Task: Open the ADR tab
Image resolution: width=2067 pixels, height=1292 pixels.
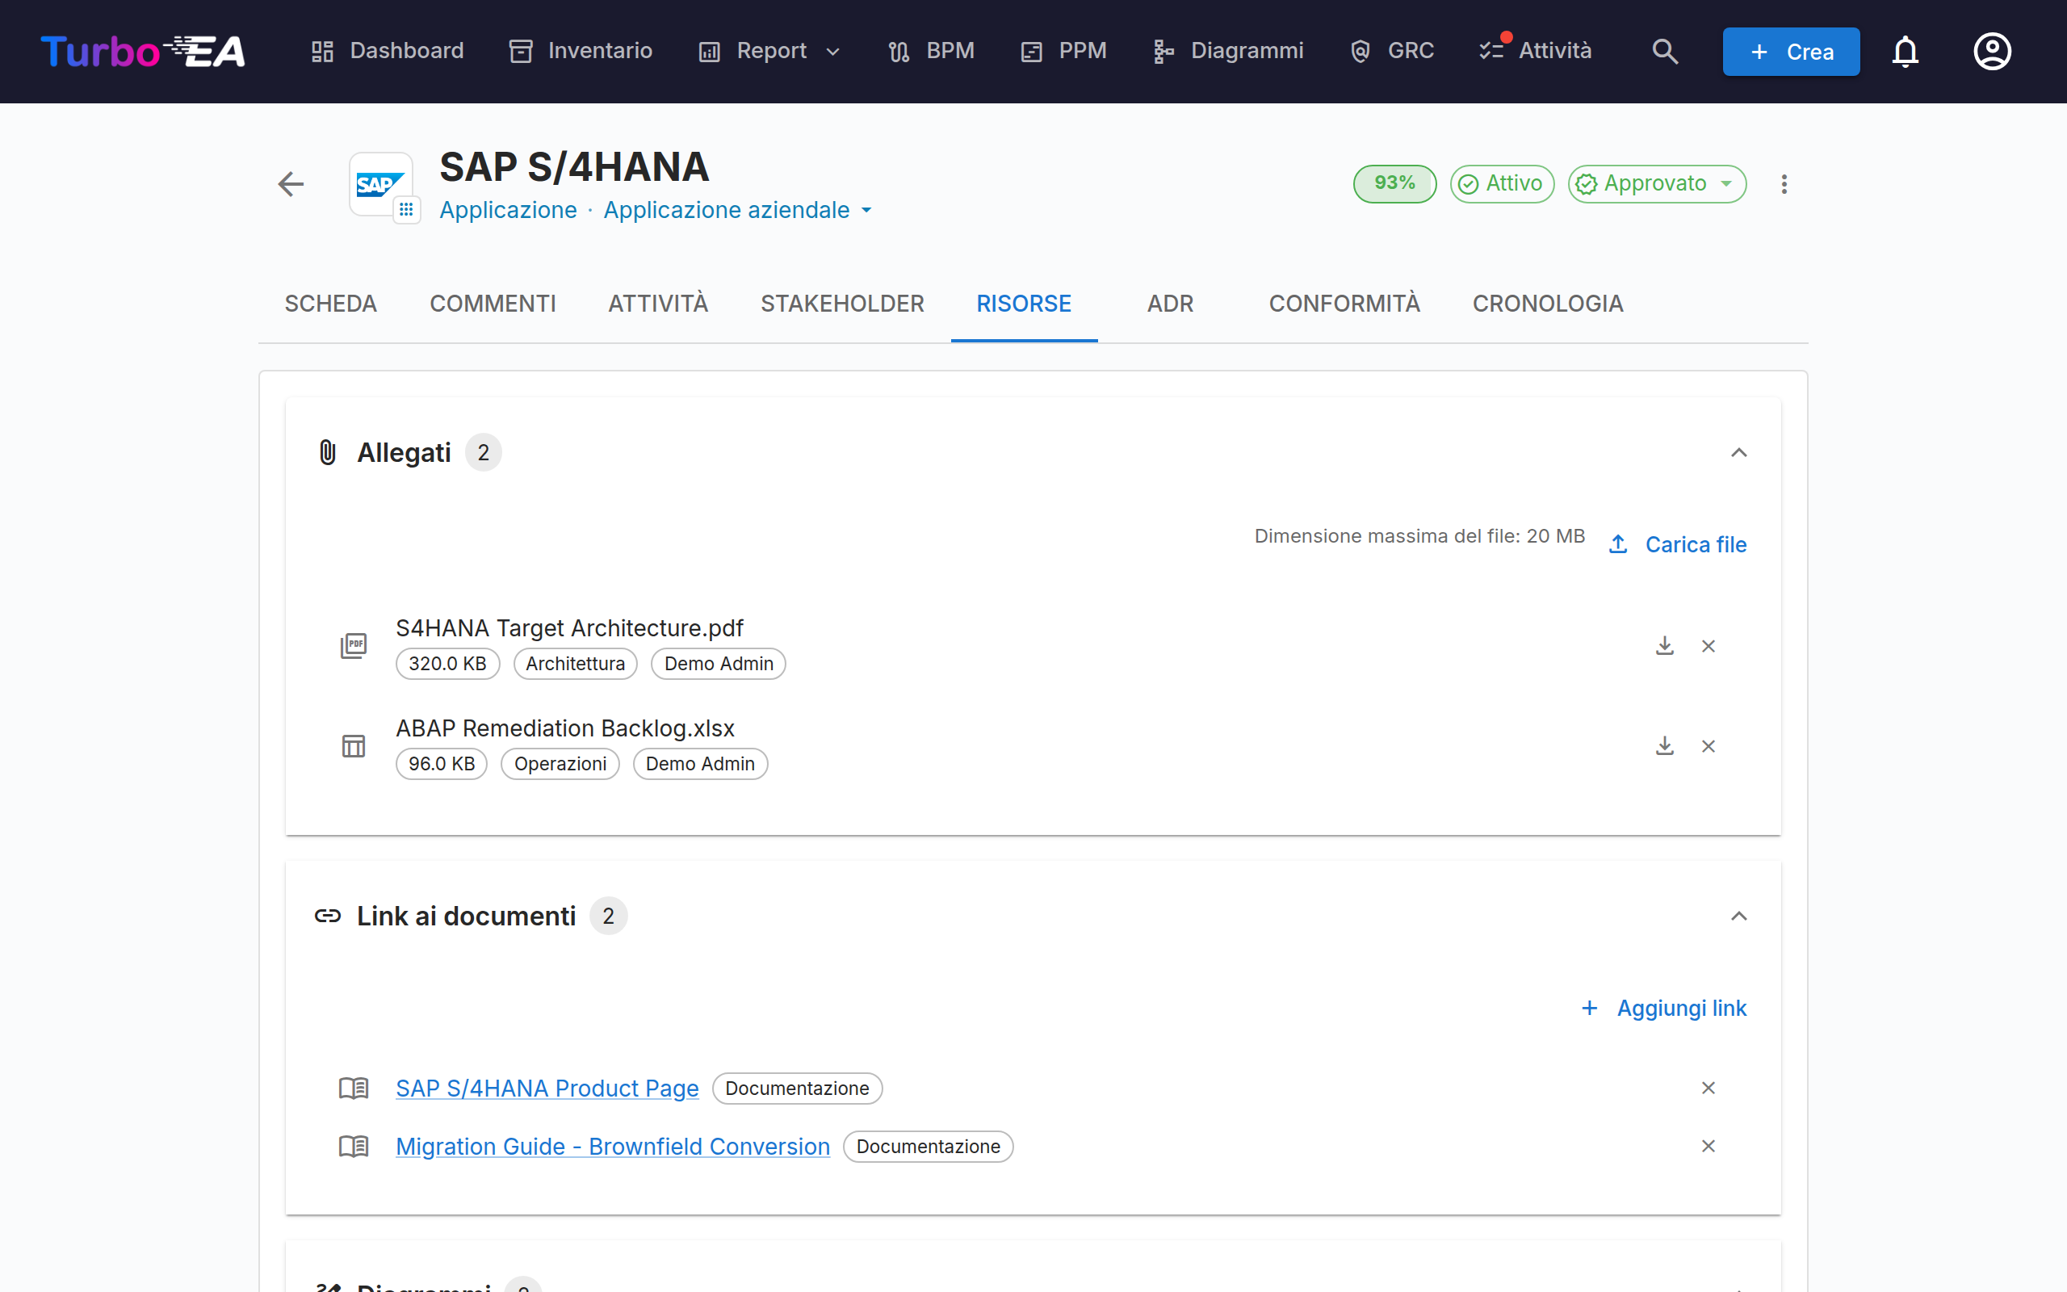Action: point(1170,304)
